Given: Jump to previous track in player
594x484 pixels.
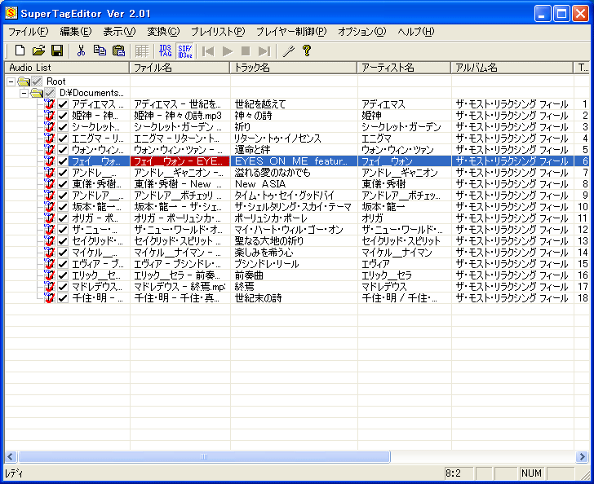Looking at the screenshot, I should click(208, 51).
